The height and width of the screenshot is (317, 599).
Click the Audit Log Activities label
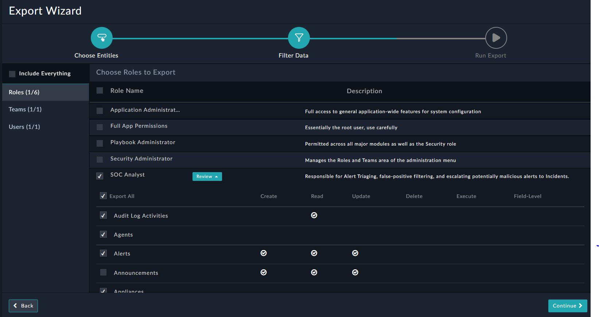click(x=141, y=216)
